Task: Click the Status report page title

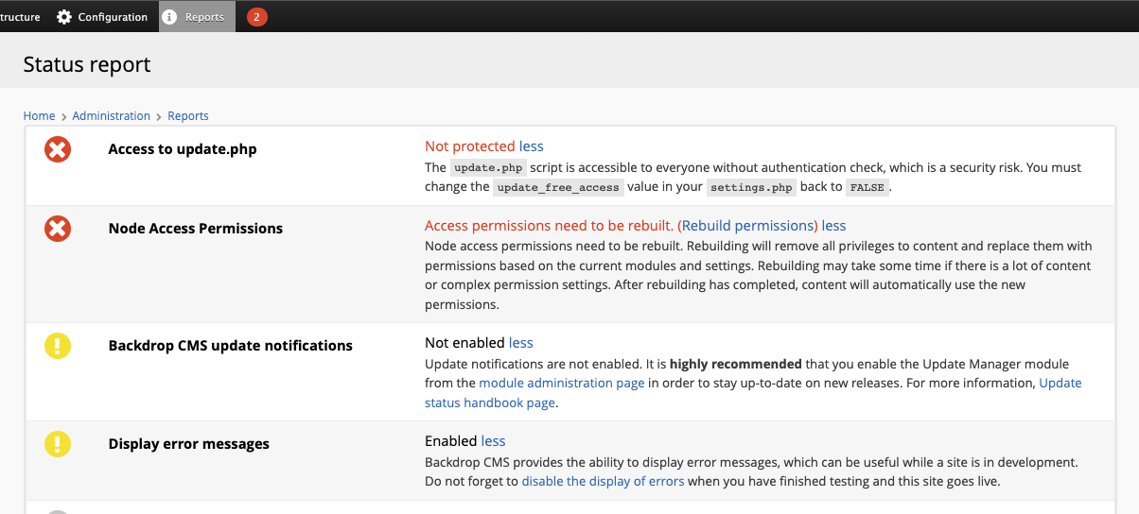Action: (87, 64)
